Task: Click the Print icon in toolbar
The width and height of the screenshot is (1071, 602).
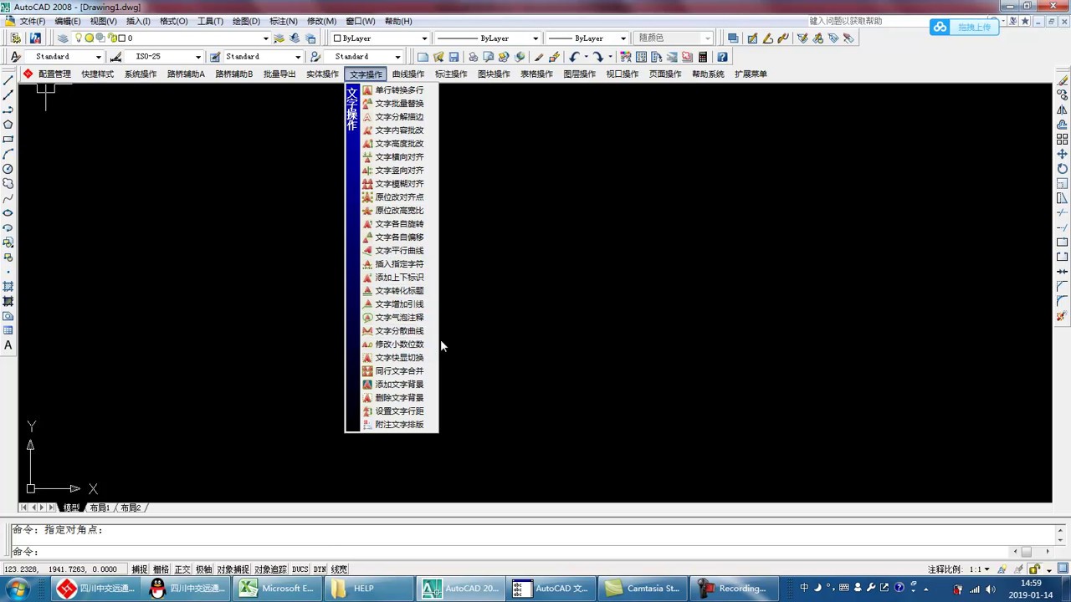Action: coord(473,57)
